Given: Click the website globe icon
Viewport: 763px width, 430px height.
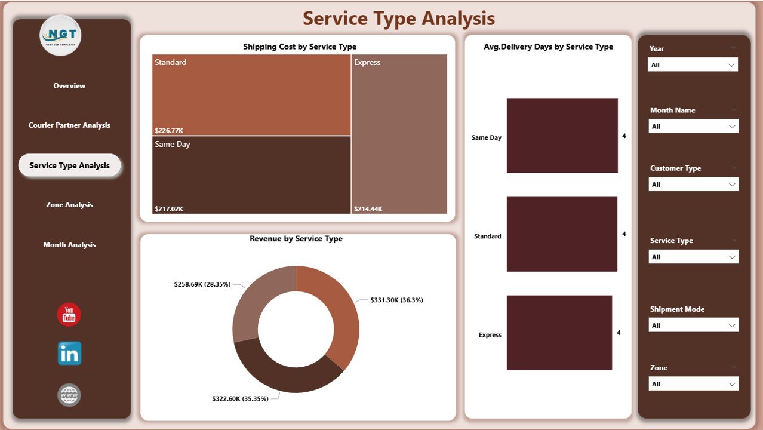Looking at the screenshot, I should pos(69,395).
